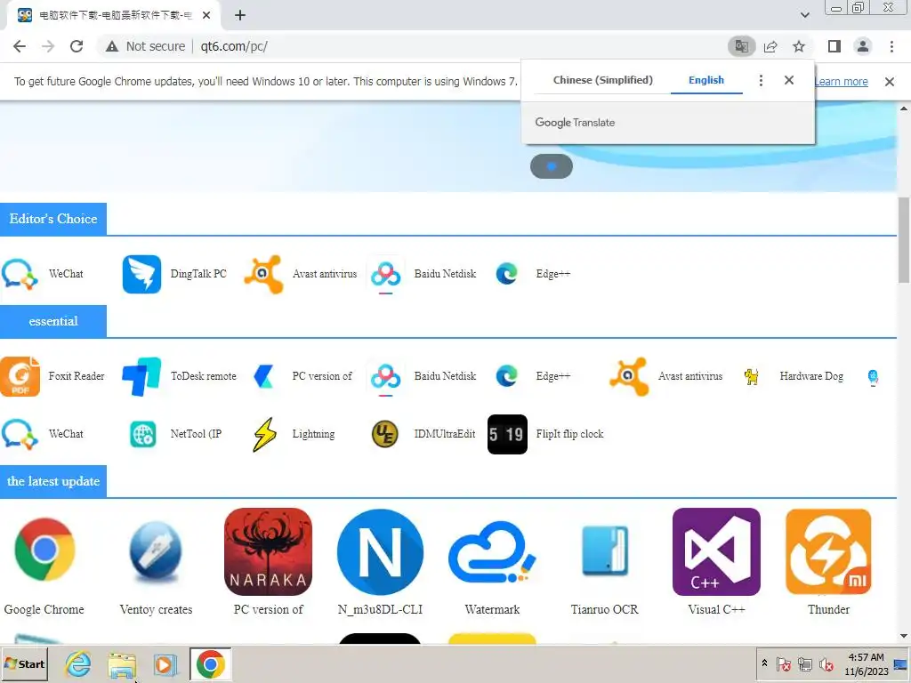
Task: Open Windows Explorer folder in taskbar
Action: click(121, 664)
